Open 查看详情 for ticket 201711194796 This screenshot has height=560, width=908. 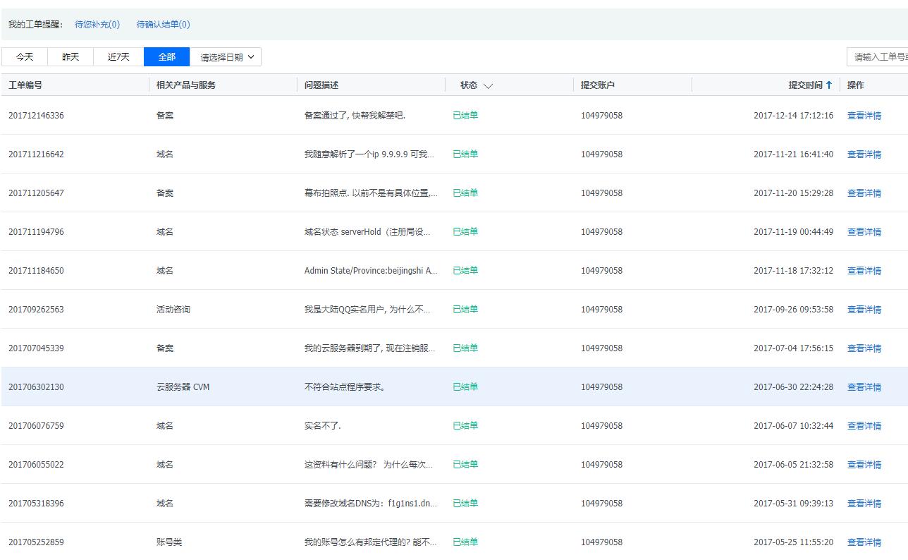[x=864, y=232]
